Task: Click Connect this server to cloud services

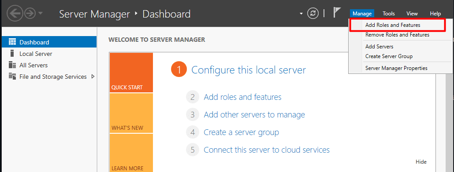Action: coord(267,150)
